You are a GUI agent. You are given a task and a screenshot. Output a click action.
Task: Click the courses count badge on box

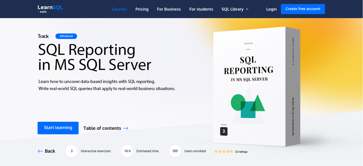(224, 131)
